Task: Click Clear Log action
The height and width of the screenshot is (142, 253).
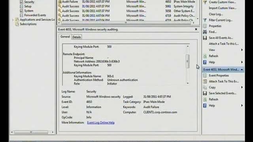Action: click(216, 14)
